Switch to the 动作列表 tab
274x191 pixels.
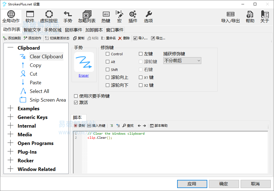coord(12,30)
